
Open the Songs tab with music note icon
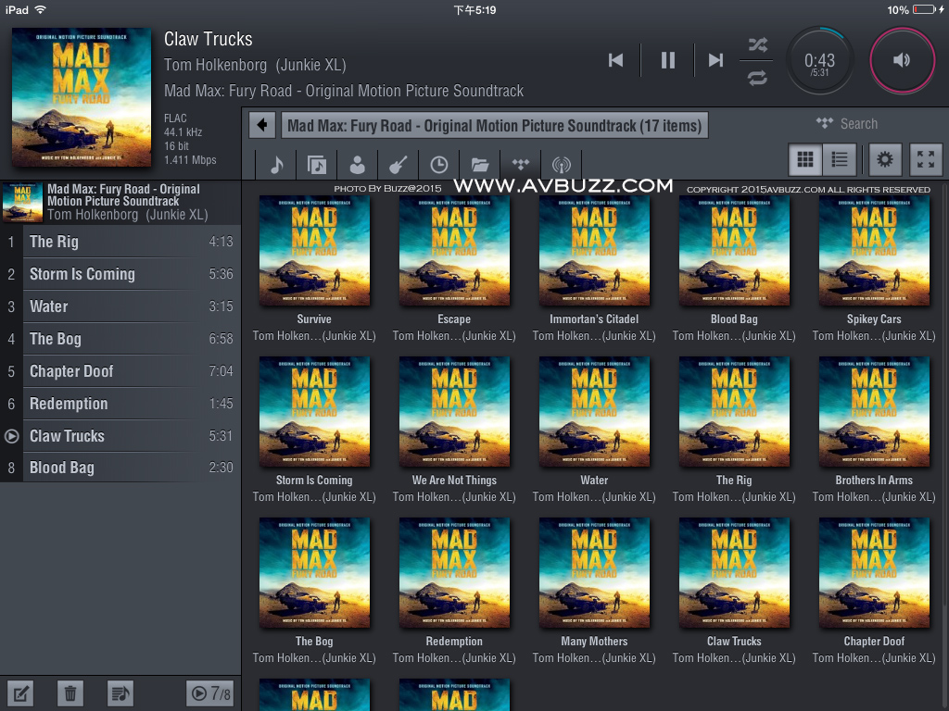tap(276, 165)
